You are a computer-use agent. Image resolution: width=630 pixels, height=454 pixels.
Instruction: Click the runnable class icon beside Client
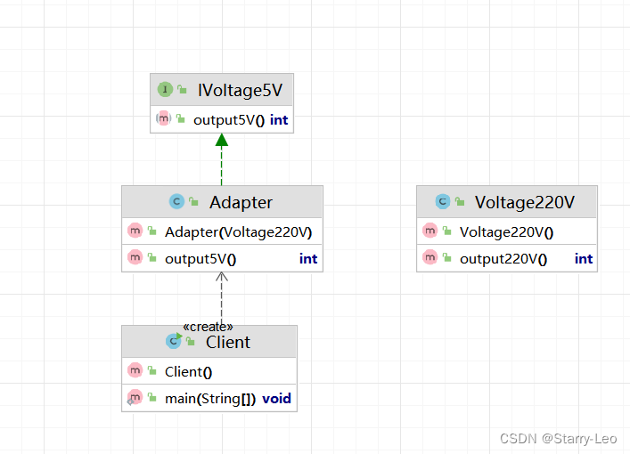coord(174,341)
